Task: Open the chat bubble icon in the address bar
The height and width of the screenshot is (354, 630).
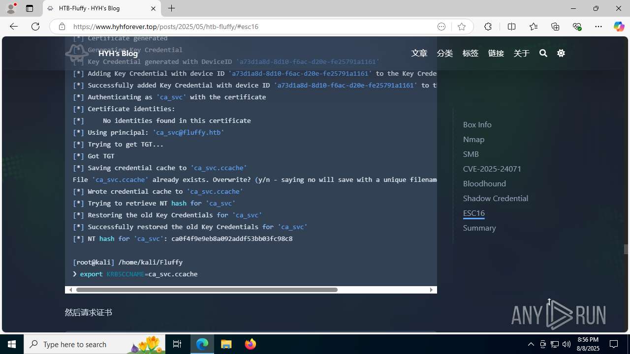Action: click(x=441, y=27)
